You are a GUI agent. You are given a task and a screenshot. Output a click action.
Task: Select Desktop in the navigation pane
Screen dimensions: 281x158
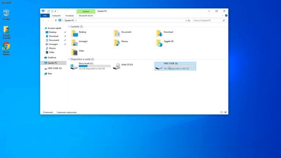53,32
